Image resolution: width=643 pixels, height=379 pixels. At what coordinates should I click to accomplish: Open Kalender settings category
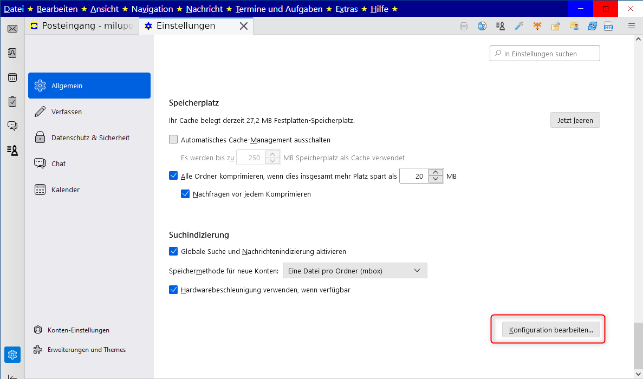[89, 190]
